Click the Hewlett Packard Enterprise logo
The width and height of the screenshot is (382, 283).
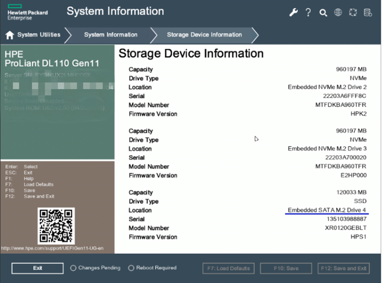pyautogui.click(x=27, y=12)
